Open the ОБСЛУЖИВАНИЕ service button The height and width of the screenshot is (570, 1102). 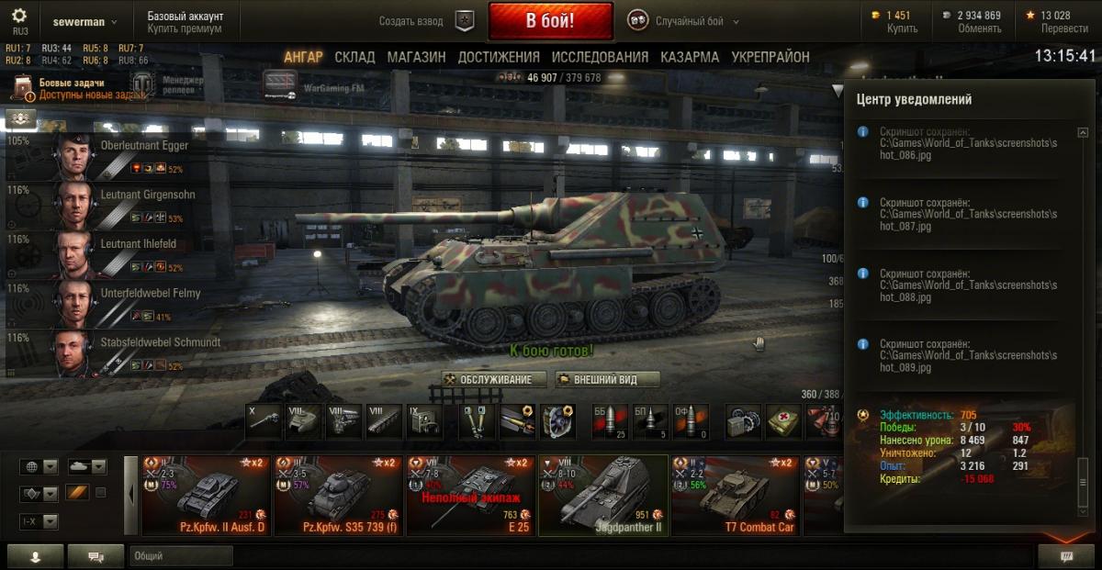click(493, 379)
